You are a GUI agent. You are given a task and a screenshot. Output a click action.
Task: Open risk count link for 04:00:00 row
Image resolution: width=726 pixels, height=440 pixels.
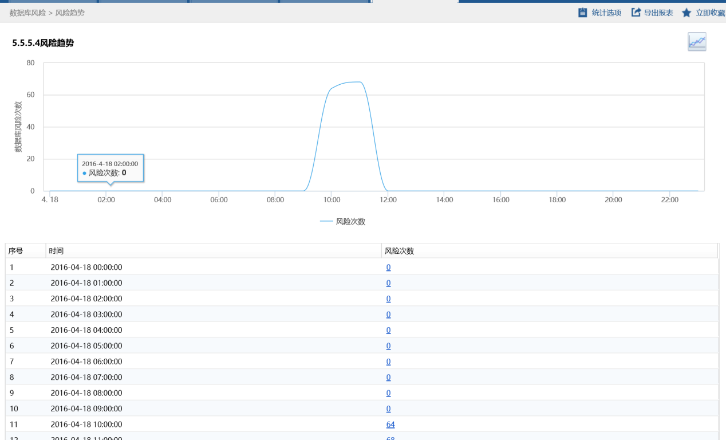[x=388, y=330]
